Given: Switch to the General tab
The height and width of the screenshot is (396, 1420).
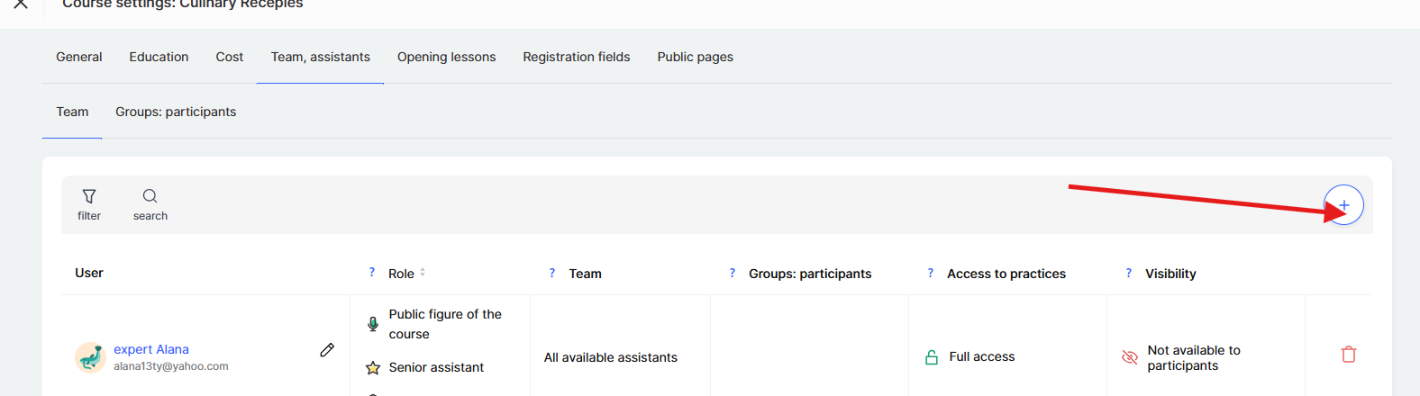Looking at the screenshot, I should (79, 57).
